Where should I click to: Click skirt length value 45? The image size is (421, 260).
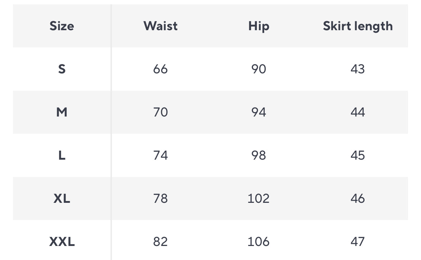(x=358, y=155)
